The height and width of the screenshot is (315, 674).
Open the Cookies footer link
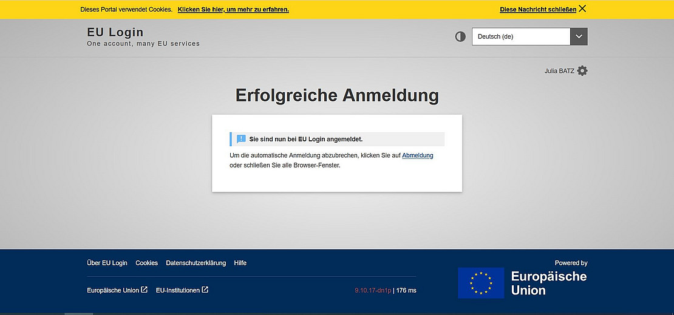pos(146,263)
